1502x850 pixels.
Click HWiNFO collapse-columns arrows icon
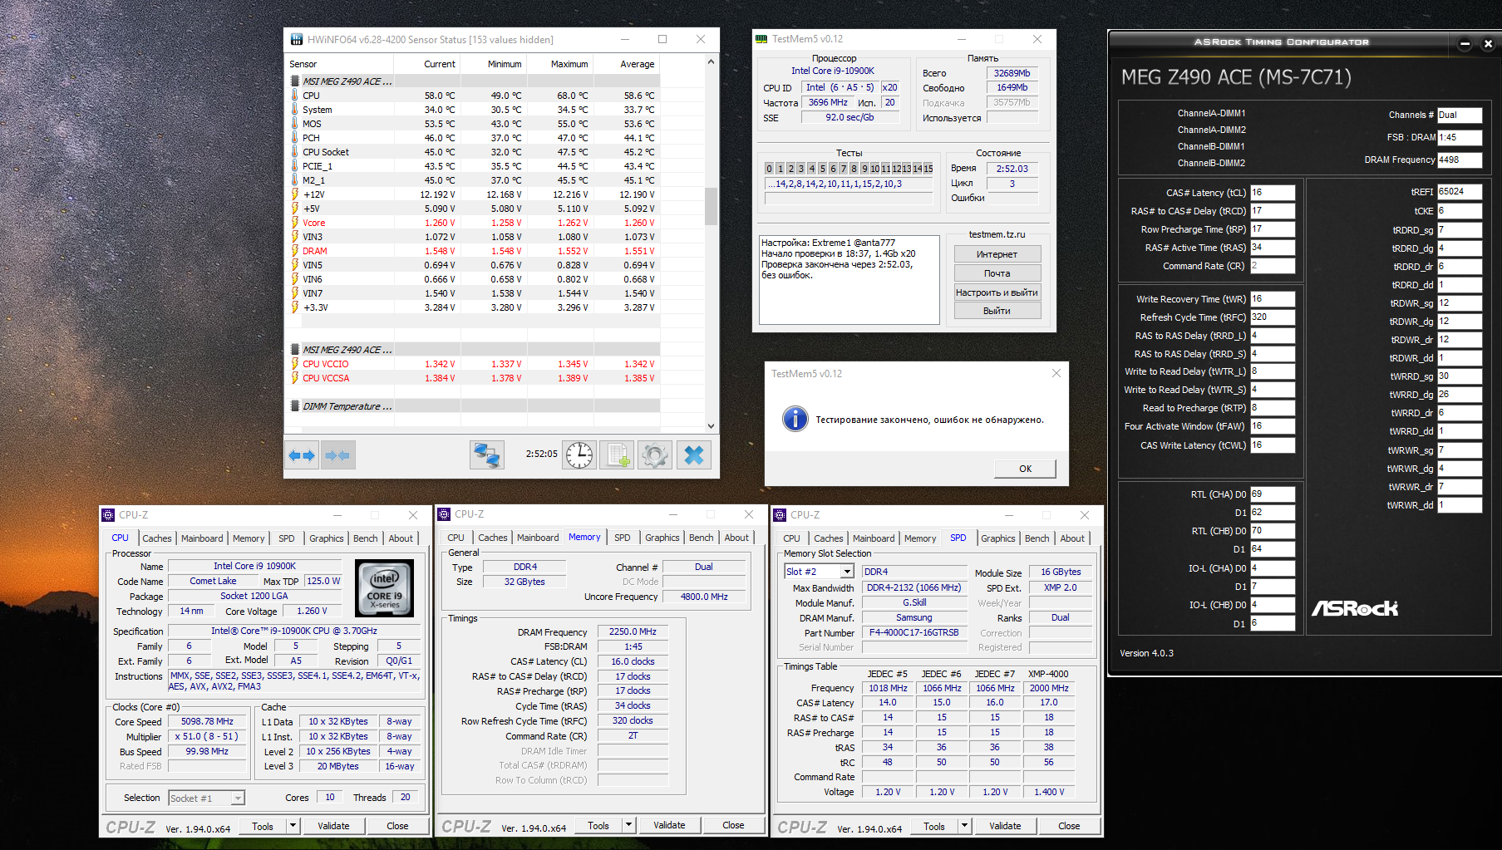pos(338,455)
